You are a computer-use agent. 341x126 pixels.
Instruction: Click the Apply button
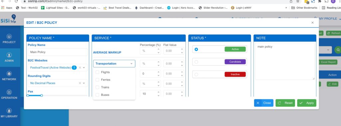point(307,103)
